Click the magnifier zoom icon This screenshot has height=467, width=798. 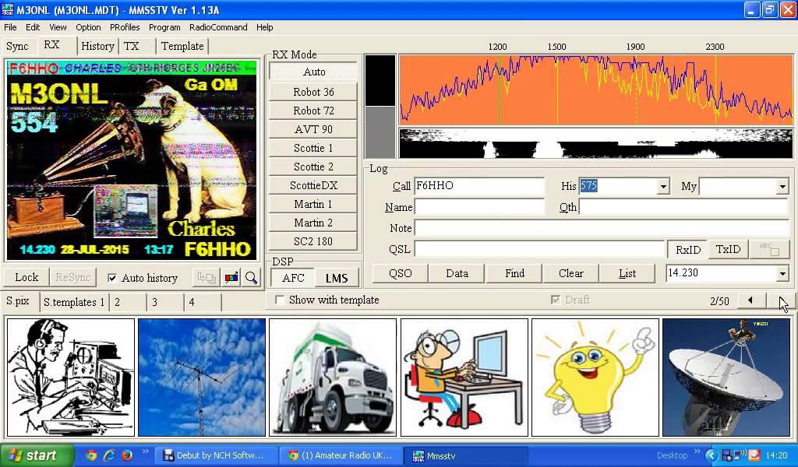tap(251, 277)
